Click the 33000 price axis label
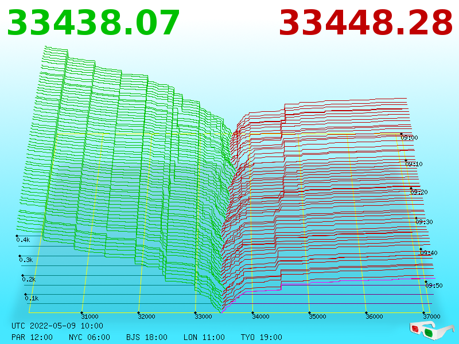The height and width of the screenshot is (344, 459). pos(203,316)
